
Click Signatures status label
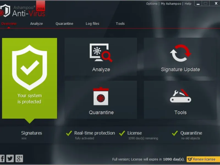[32, 133]
